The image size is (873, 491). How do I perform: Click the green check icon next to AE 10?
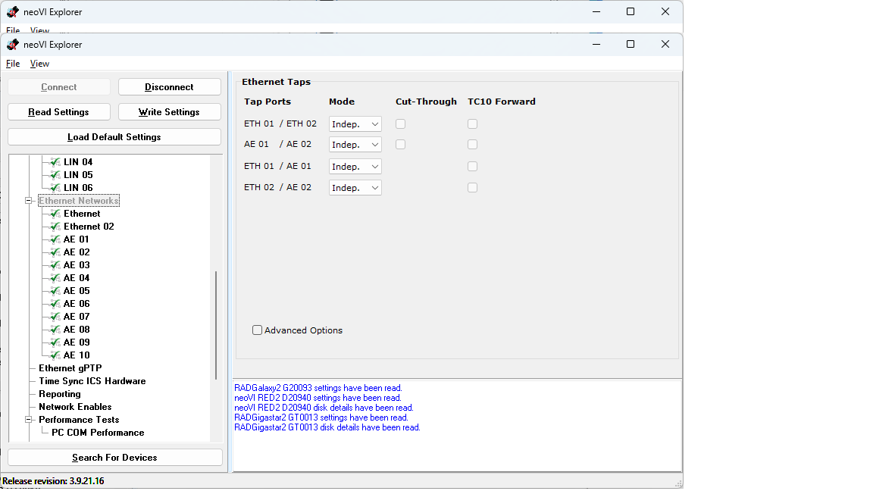pyautogui.click(x=55, y=355)
